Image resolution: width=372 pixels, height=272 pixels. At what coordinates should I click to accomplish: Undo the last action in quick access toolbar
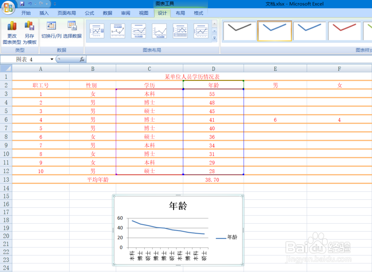30,4
